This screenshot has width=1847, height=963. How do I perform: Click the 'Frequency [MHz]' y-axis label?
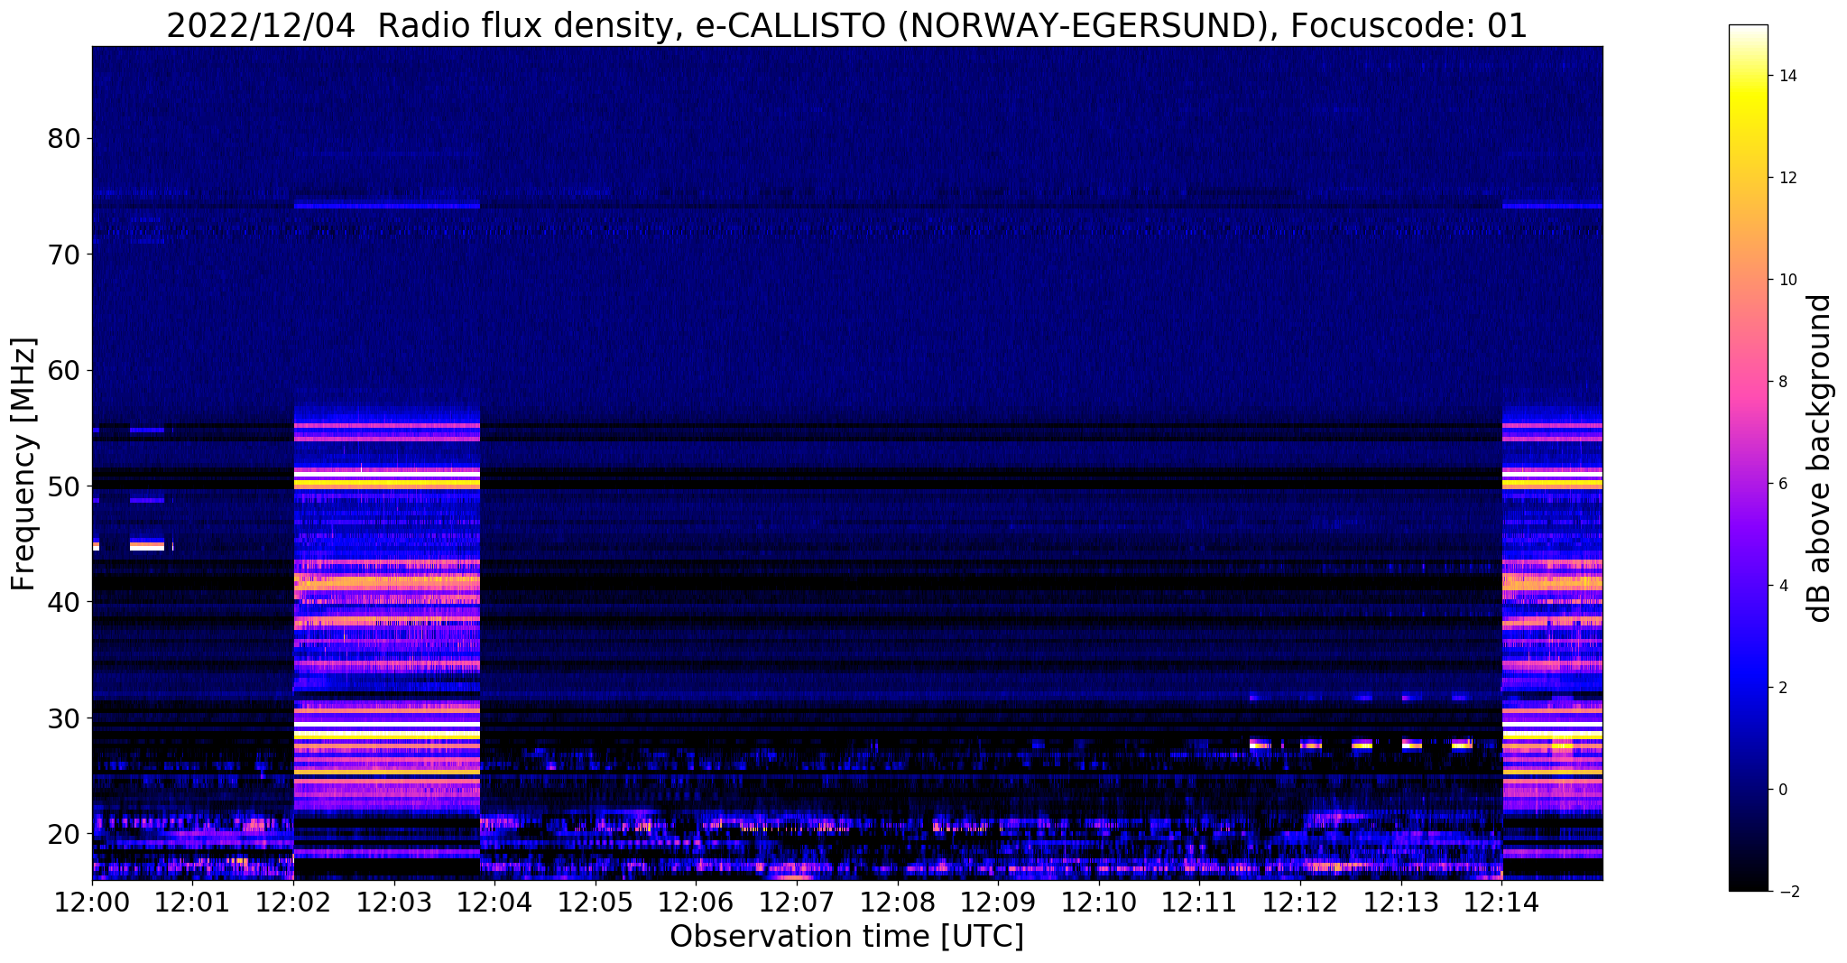[23, 464]
